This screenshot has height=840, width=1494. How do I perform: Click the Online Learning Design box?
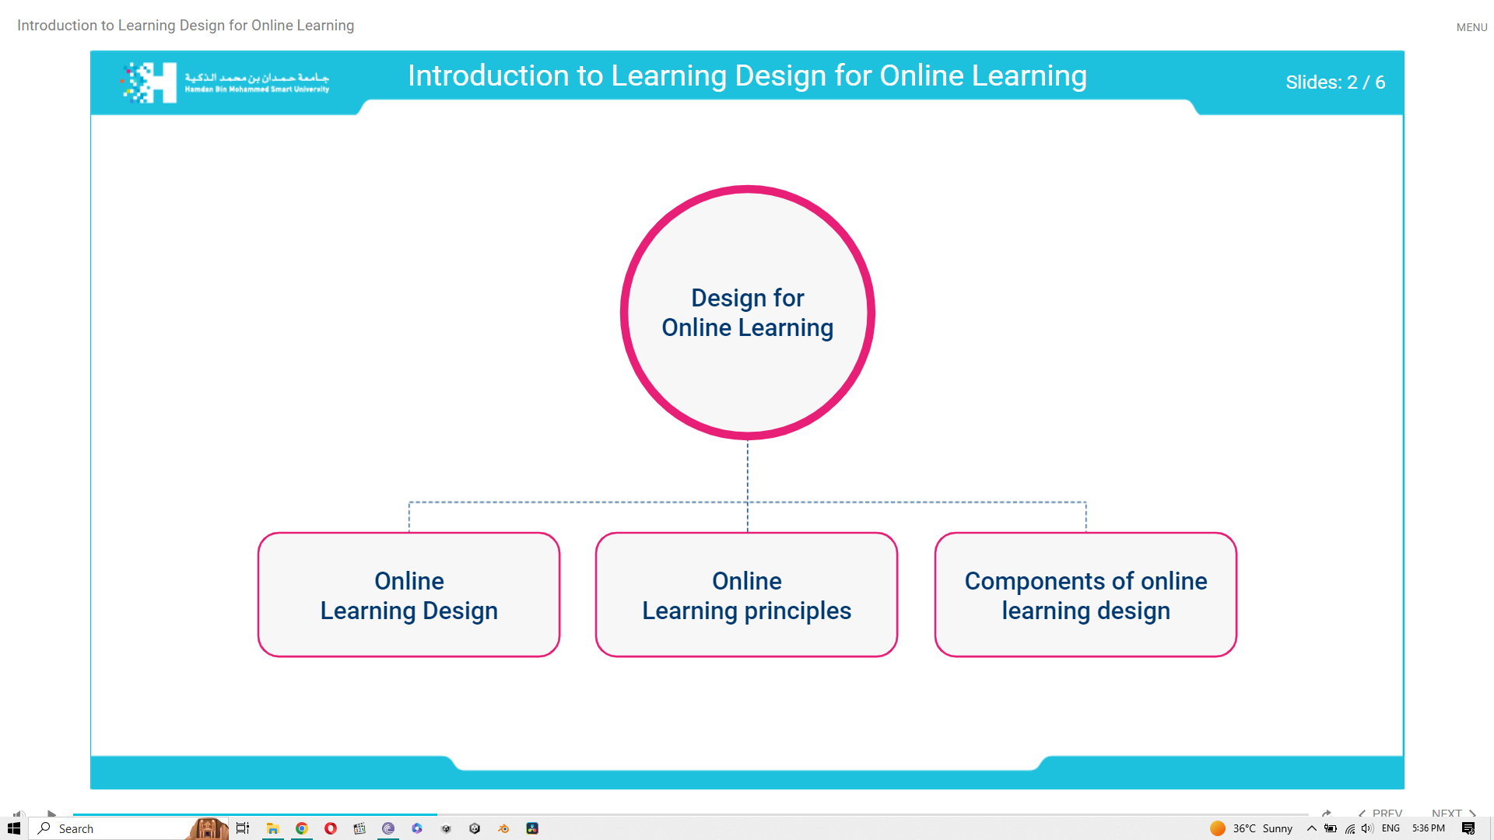(409, 595)
